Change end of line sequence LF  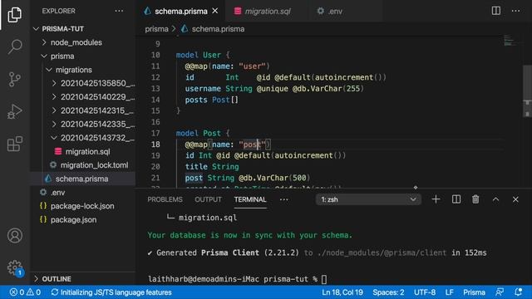click(449, 292)
